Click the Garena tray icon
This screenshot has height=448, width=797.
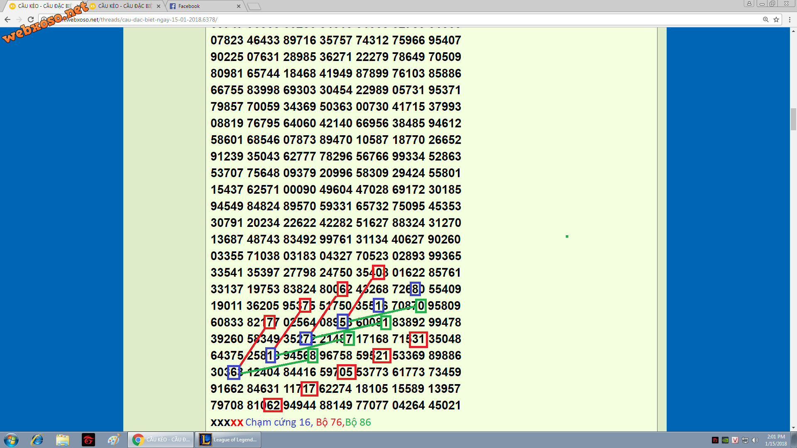pos(715,440)
